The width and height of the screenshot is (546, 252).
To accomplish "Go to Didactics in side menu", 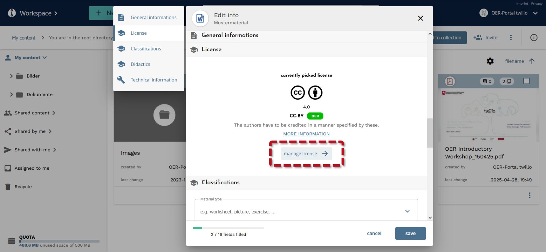I will pyautogui.click(x=140, y=64).
